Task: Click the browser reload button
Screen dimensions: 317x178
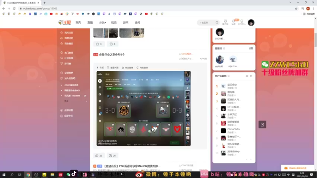Action: tap(14, 8)
